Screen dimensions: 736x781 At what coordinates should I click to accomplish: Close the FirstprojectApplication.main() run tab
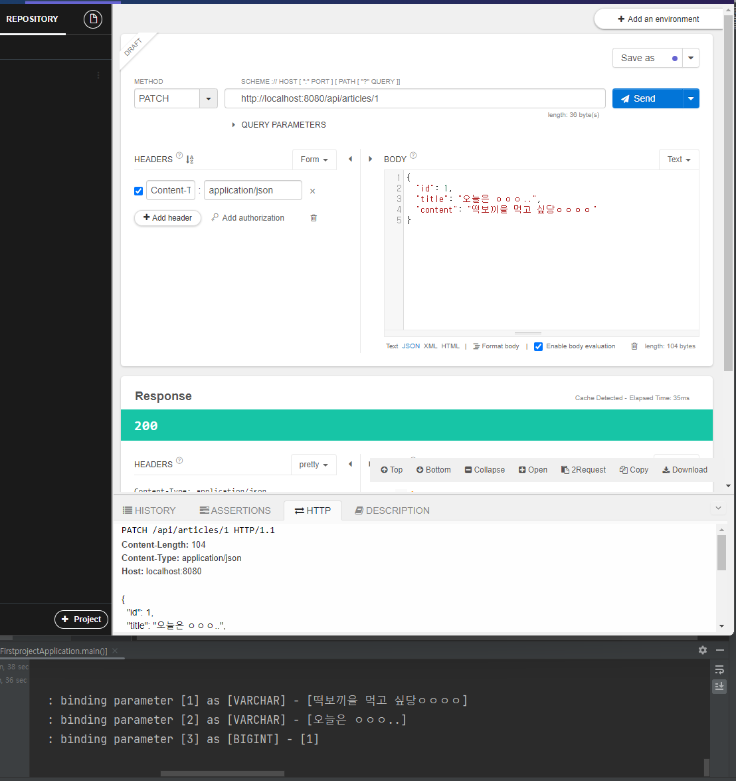(115, 651)
